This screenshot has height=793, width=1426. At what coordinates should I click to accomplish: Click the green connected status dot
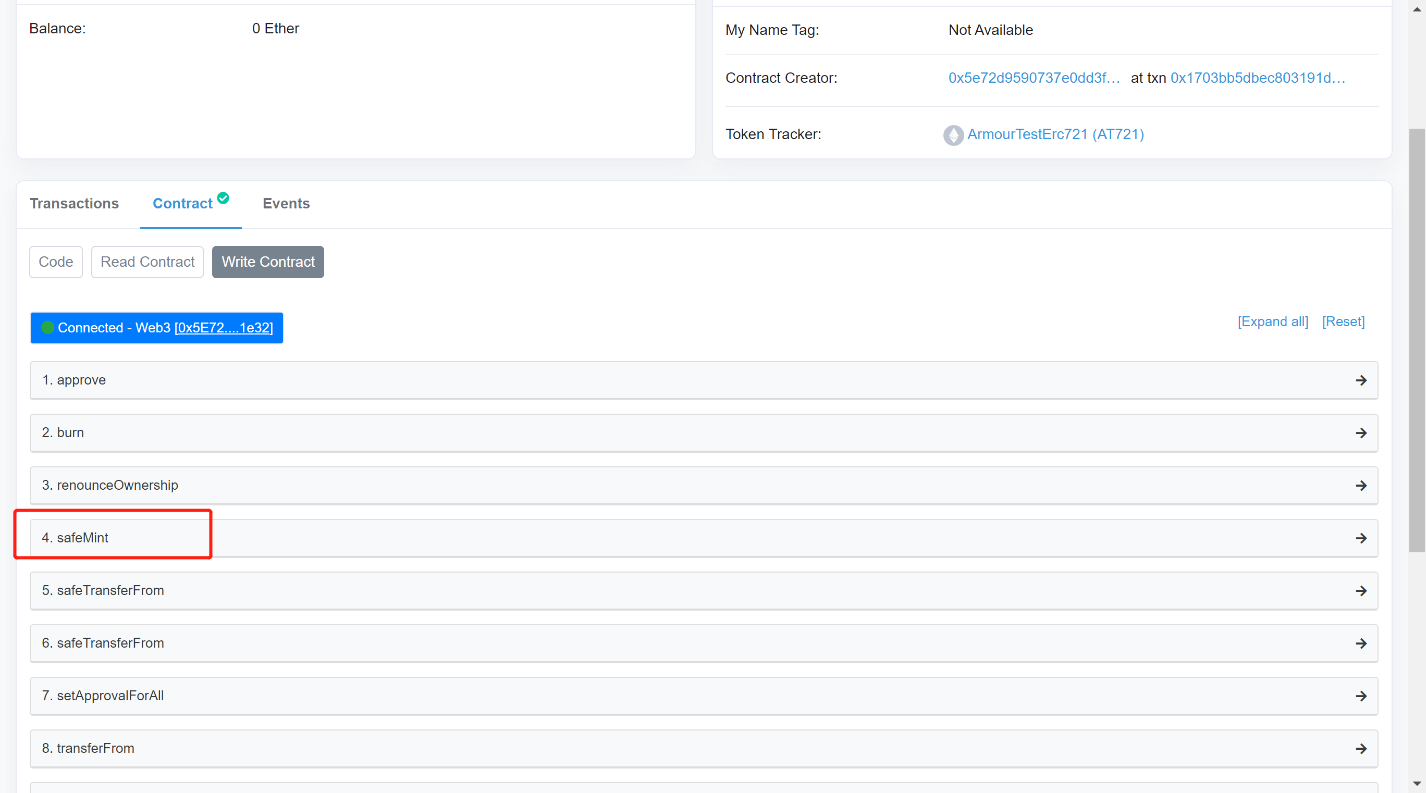[47, 328]
